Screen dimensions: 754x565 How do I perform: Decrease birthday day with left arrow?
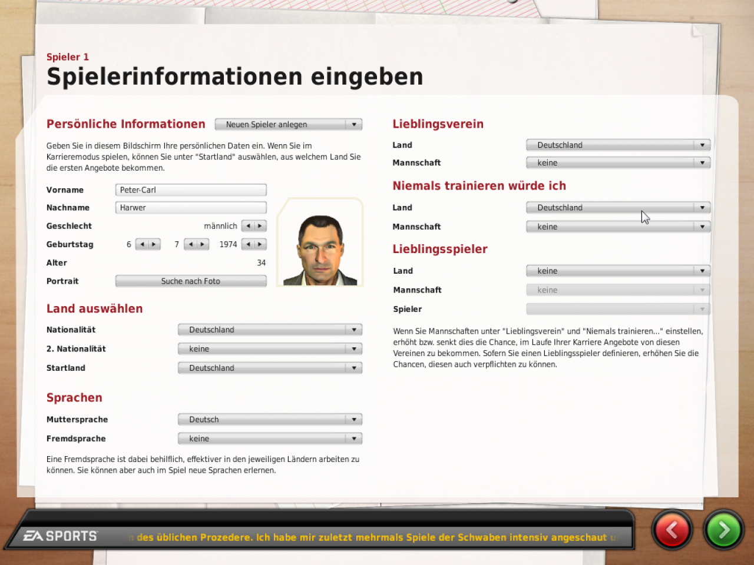pyautogui.click(x=142, y=244)
